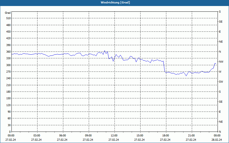This screenshot has height=143, width=229.
Task: Select the 480 y-axis value
Action: click(x=9, y=25)
